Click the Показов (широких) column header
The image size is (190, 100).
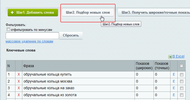(144, 66)
